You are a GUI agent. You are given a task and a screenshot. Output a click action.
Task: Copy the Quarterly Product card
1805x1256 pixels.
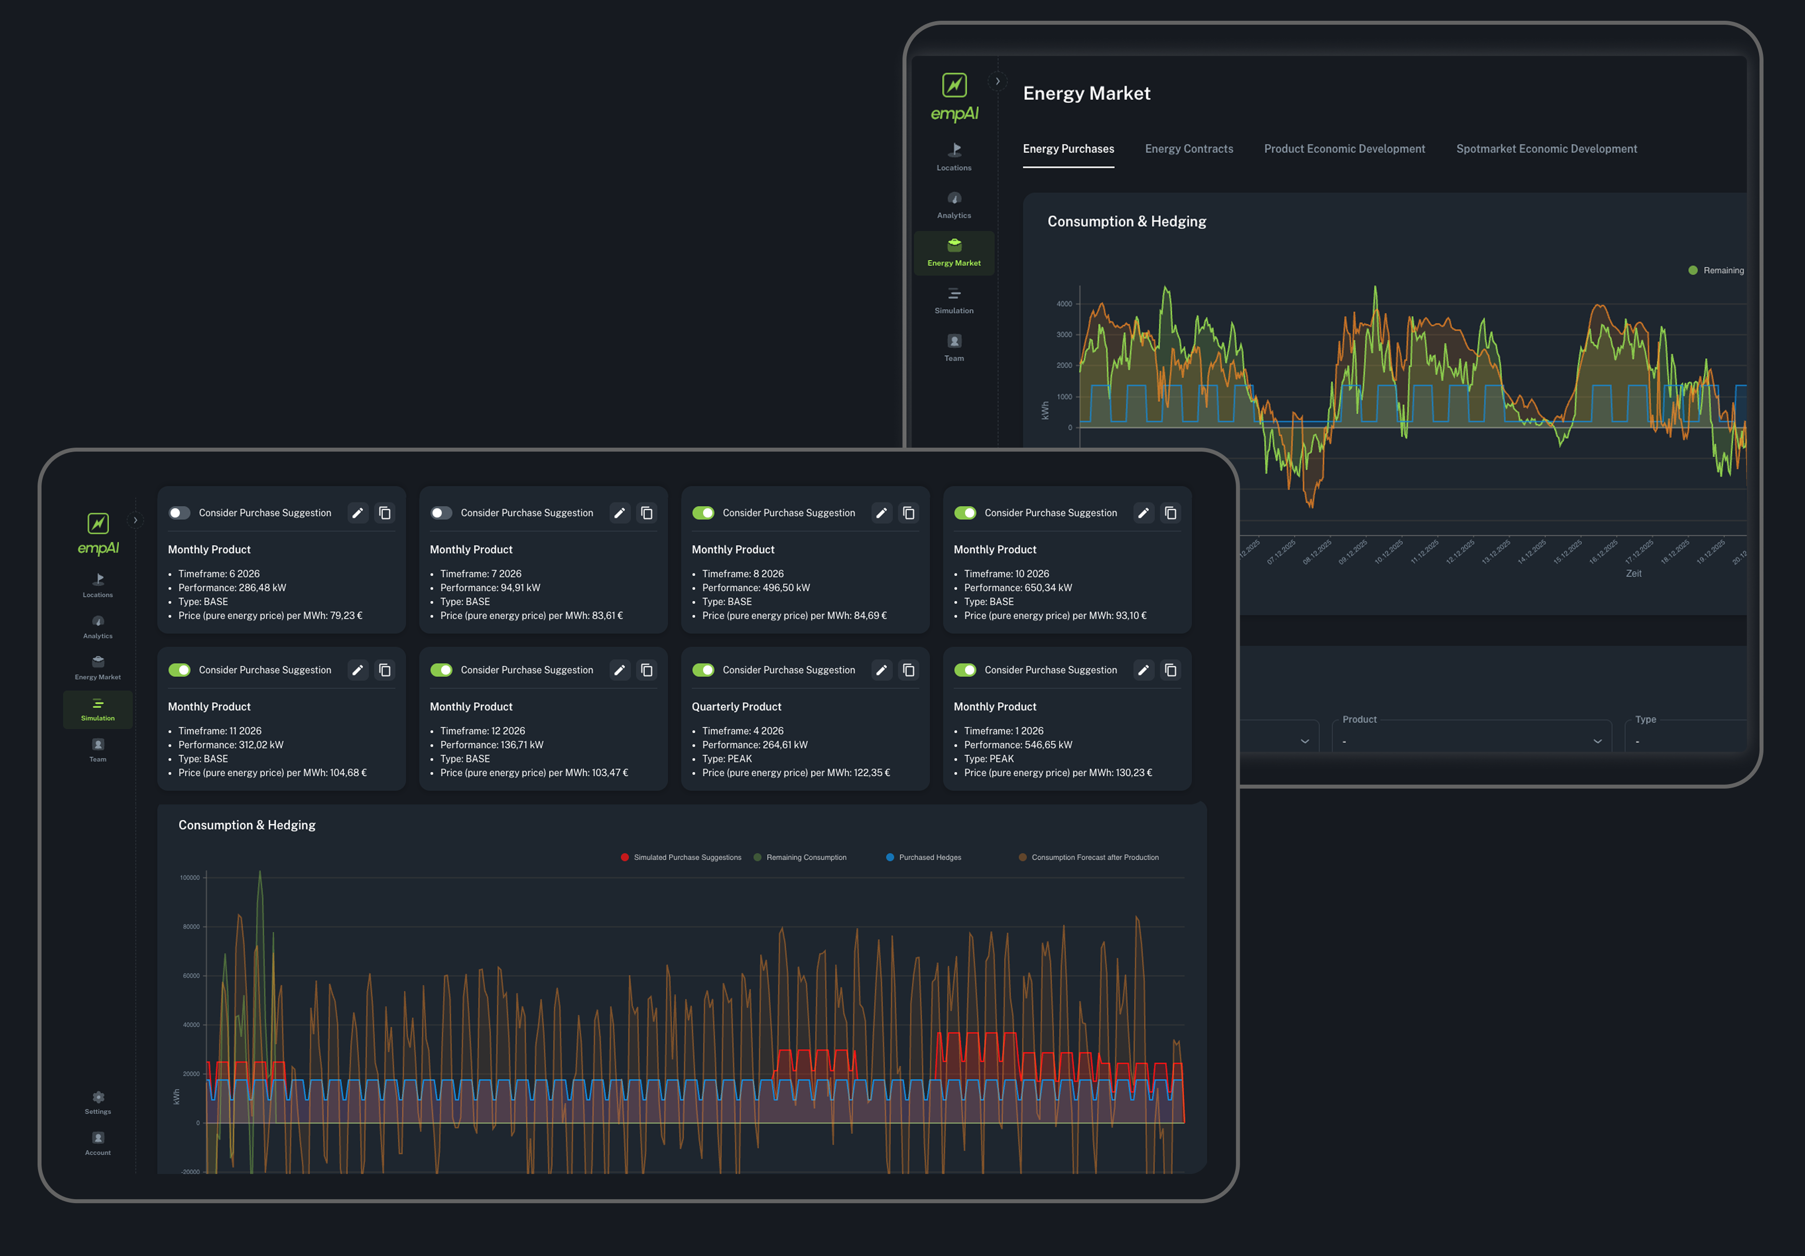tap(908, 670)
